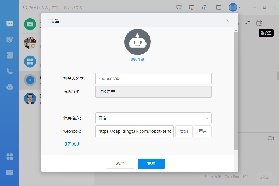Click the search contacts input box
The width and height of the screenshot is (279, 186).
[56, 8]
